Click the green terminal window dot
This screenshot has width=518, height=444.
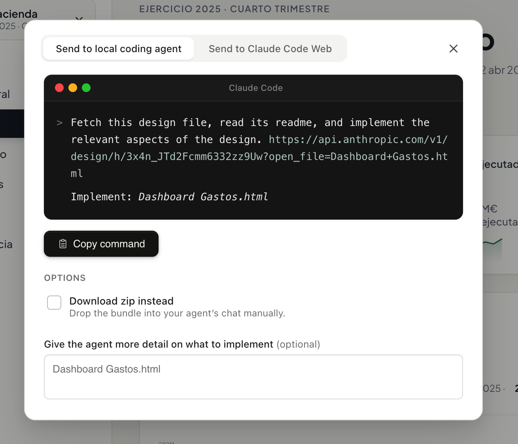(86, 88)
